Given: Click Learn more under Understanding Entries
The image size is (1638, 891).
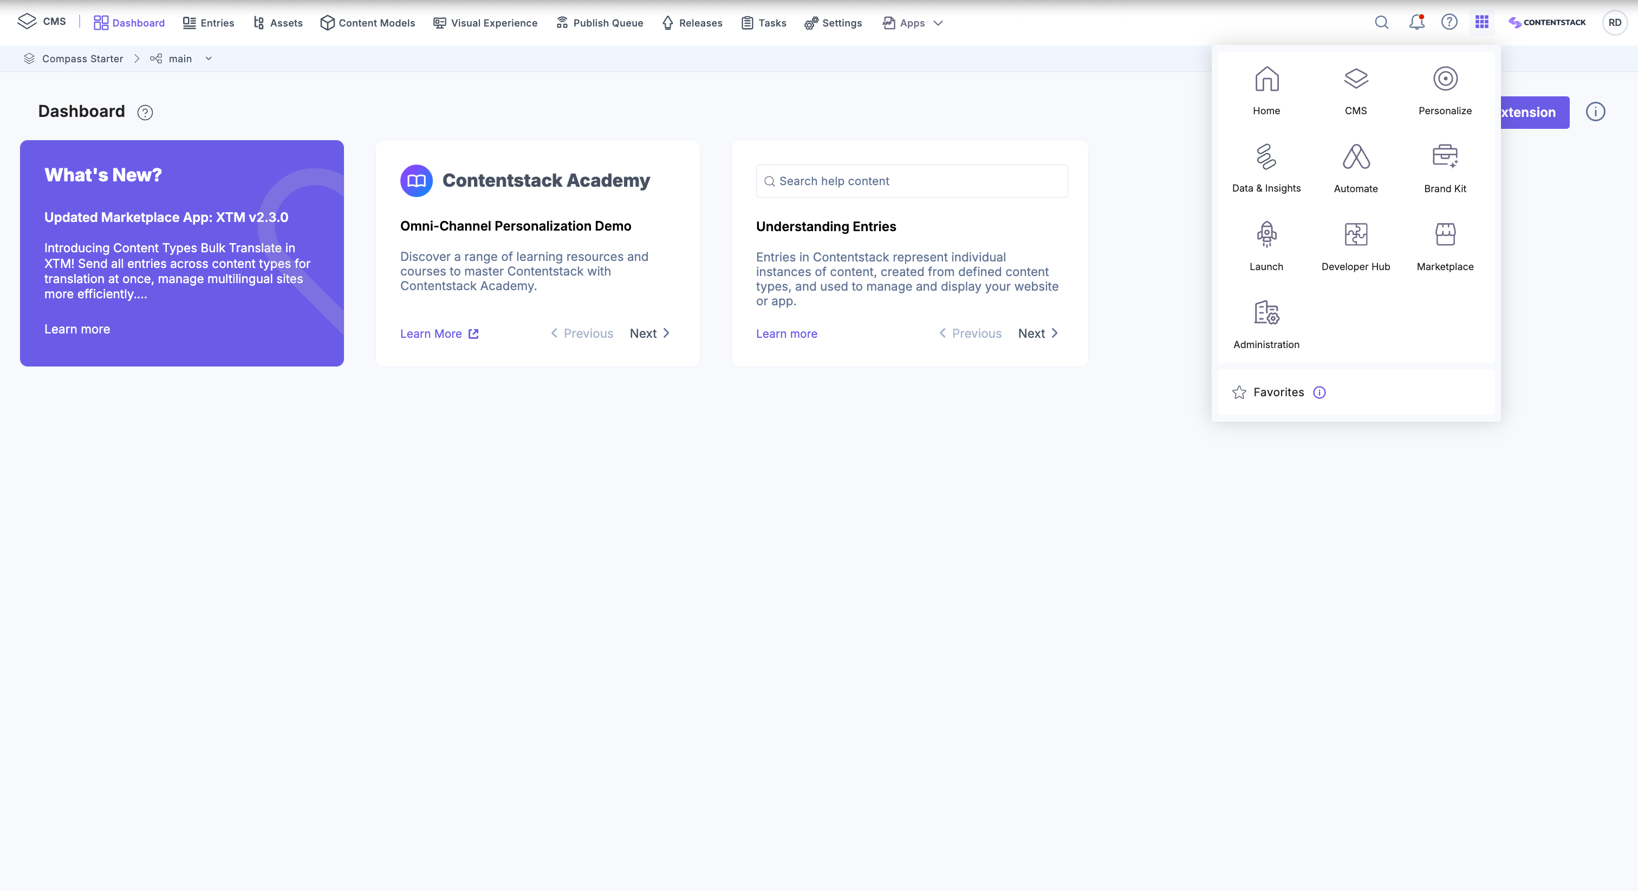Looking at the screenshot, I should coord(786,333).
